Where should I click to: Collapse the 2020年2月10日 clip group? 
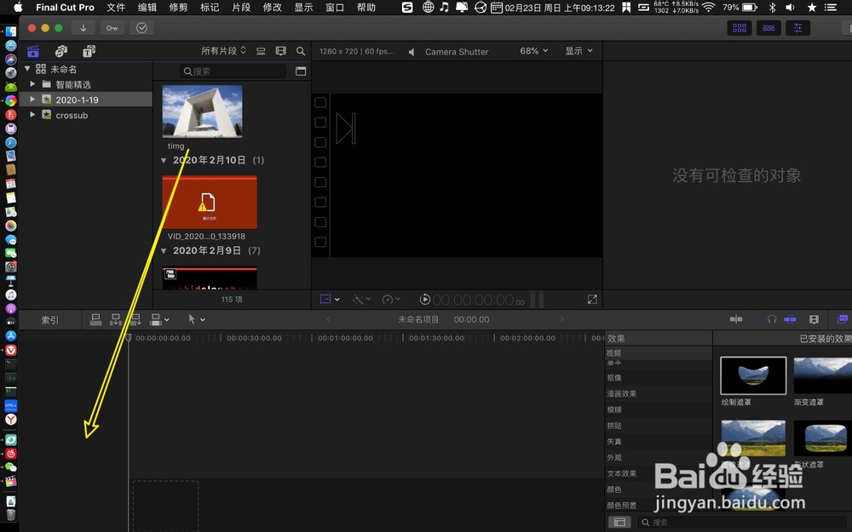(164, 159)
